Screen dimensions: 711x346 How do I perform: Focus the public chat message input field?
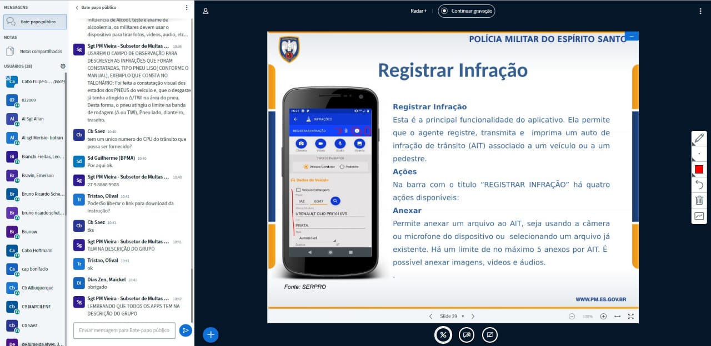[x=124, y=330]
